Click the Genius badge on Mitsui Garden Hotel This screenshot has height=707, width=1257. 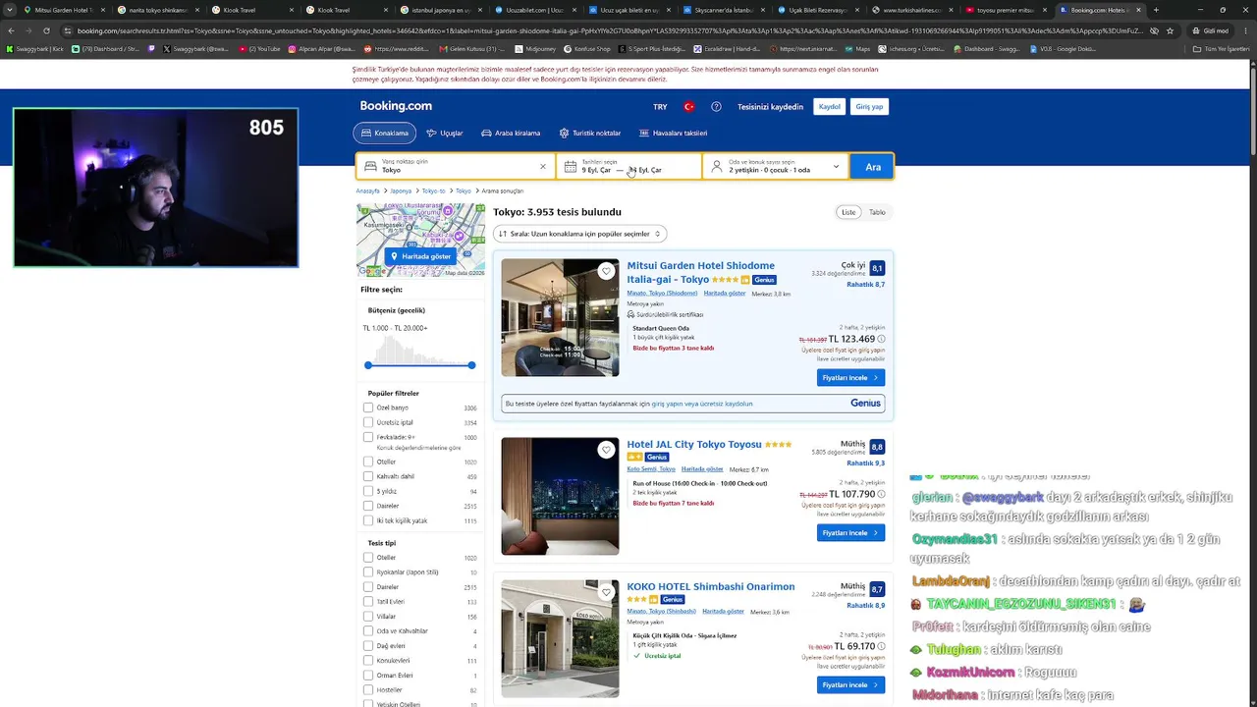(764, 280)
